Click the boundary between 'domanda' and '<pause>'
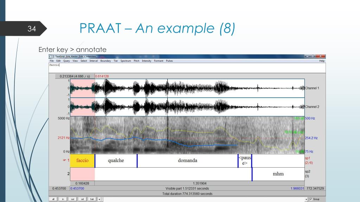Image resolution: width=360 pixels, height=202 pixels. tap(238, 161)
